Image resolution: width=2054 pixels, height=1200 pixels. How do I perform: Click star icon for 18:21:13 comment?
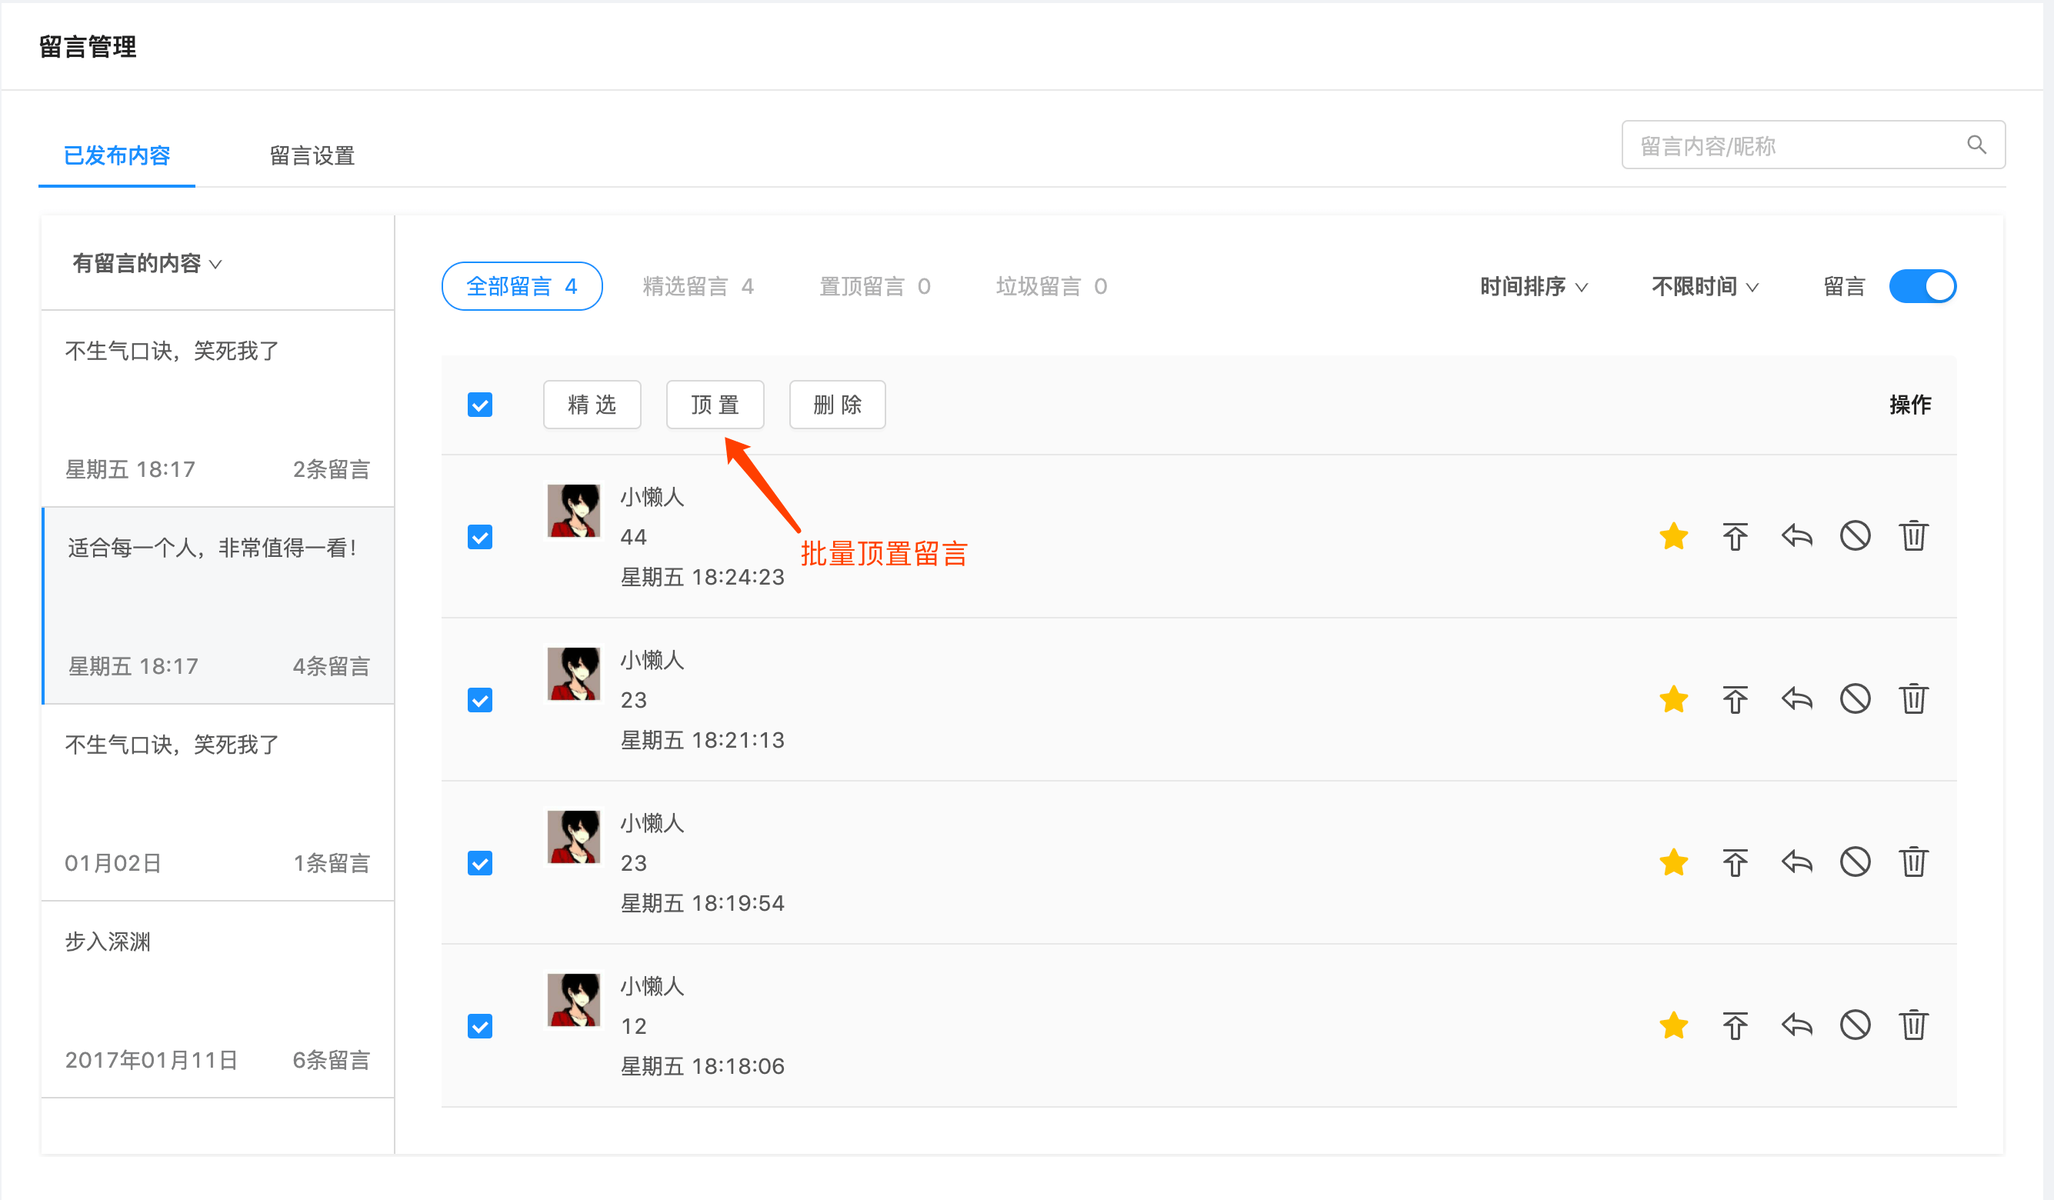pyautogui.click(x=1673, y=699)
